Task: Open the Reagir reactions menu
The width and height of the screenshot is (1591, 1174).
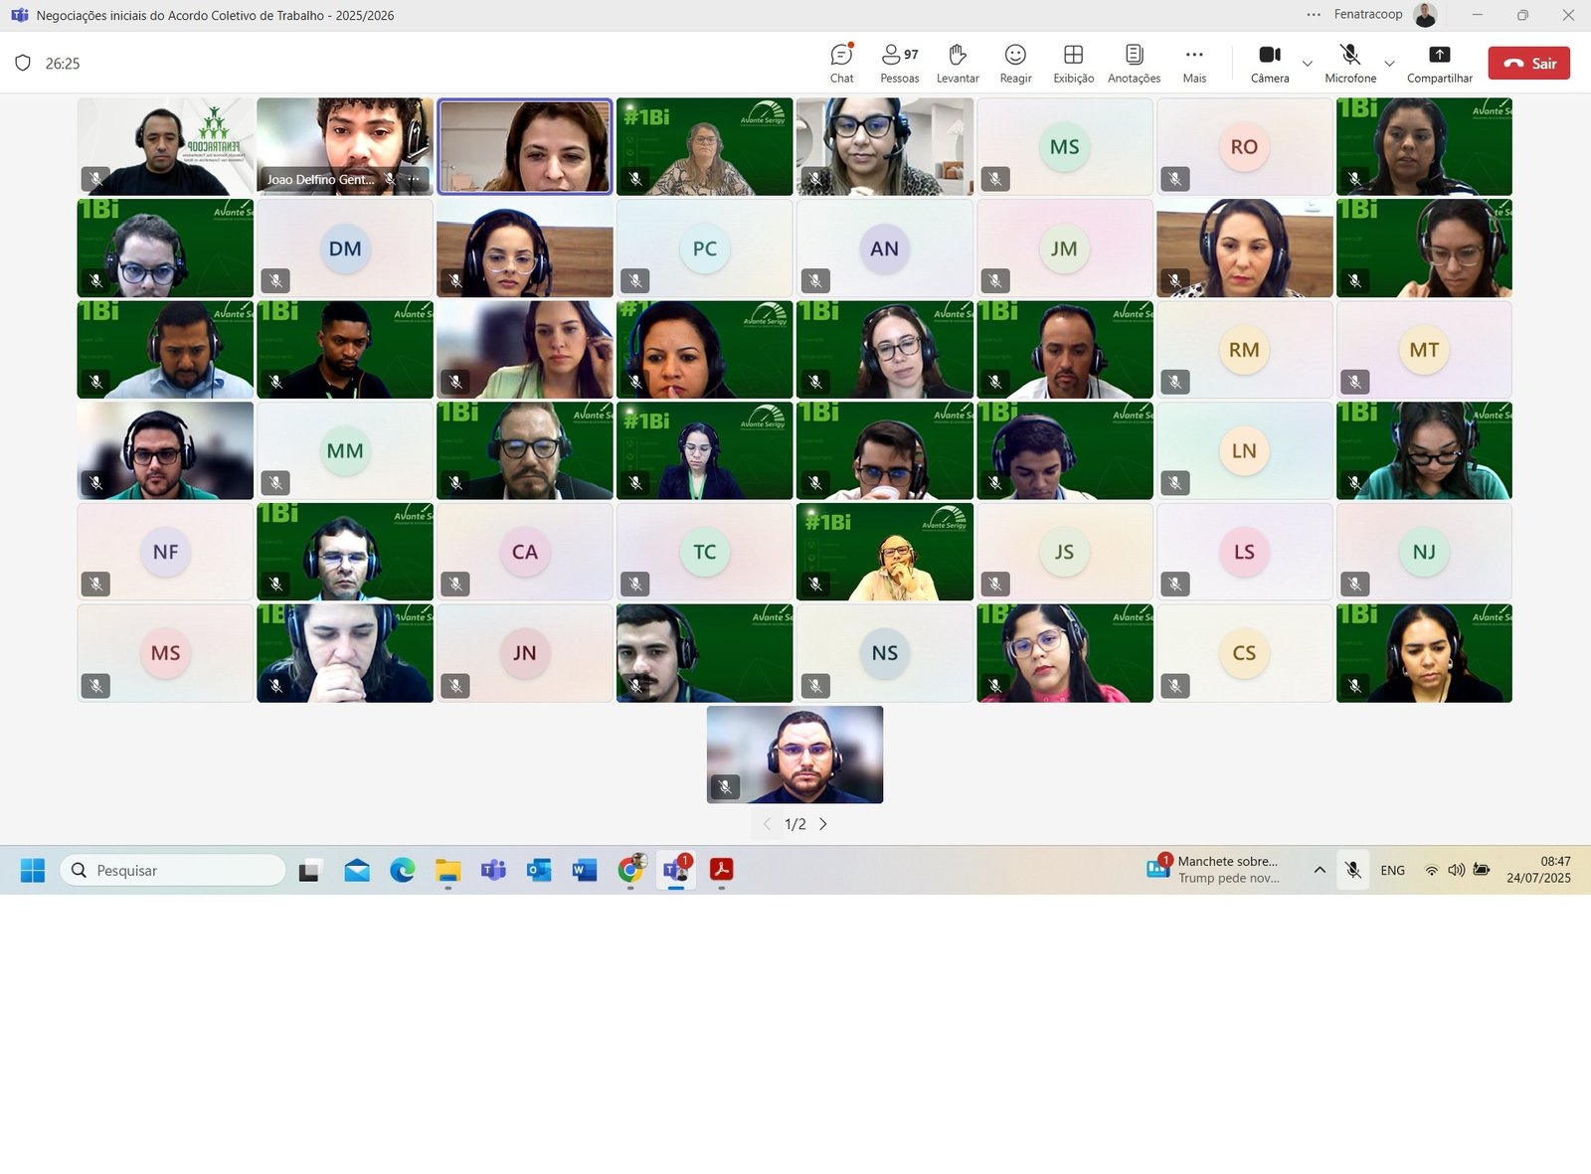Action: click(x=1015, y=63)
